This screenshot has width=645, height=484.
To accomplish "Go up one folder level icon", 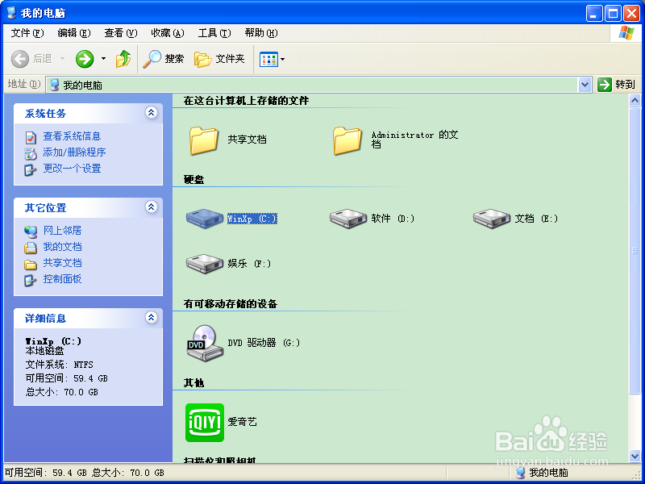I will coord(123,59).
